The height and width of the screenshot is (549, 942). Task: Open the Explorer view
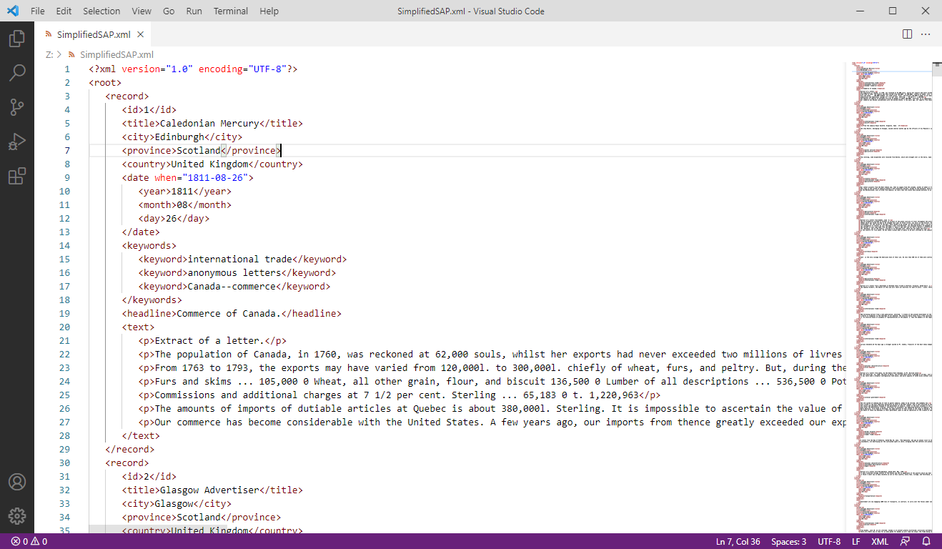coord(17,39)
